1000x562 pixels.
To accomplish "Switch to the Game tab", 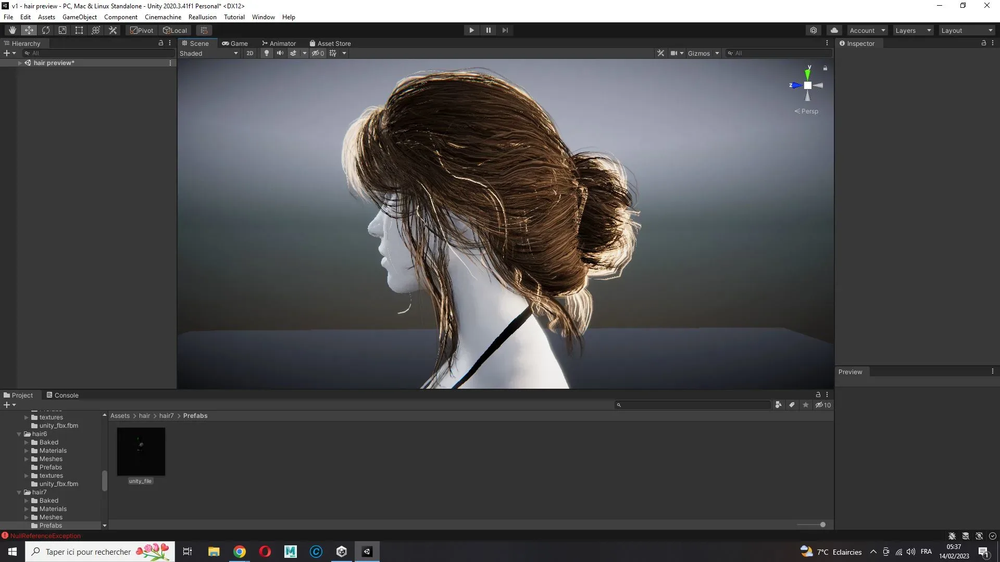I will (236, 43).
